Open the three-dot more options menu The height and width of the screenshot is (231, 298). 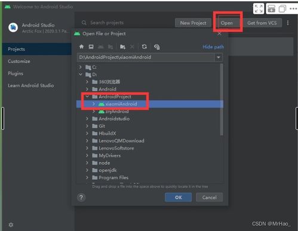click(288, 23)
